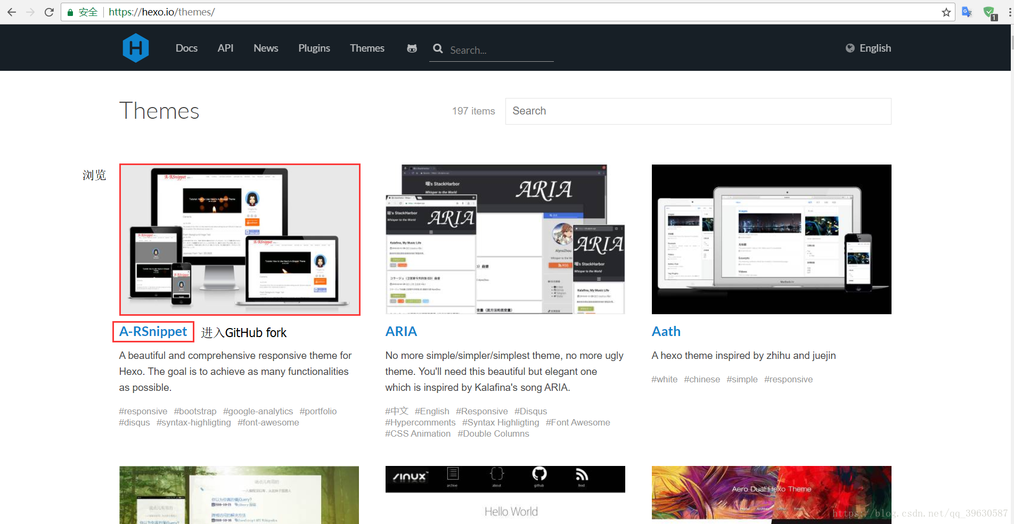Select the #disqus tag under A-RSnippet
The width and height of the screenshot is (1014, 524).
(134, 423)
